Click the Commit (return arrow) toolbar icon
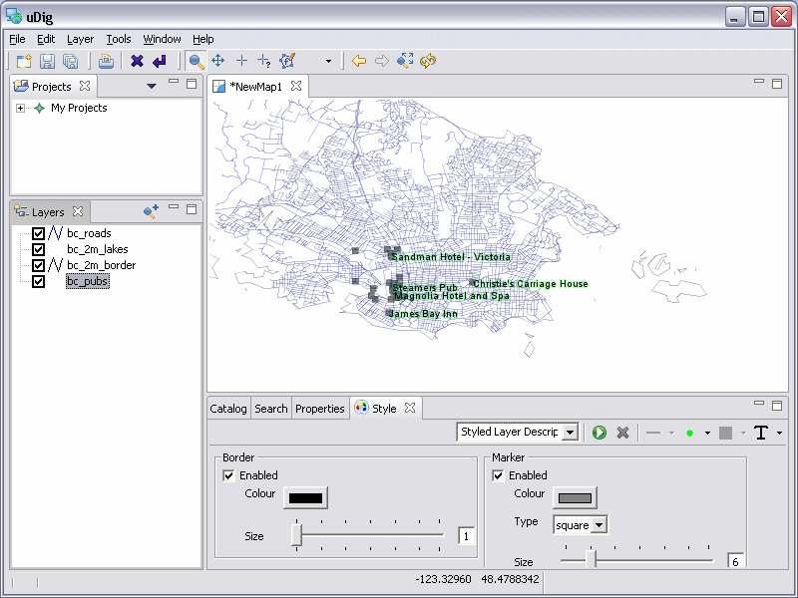 point(159,61)
